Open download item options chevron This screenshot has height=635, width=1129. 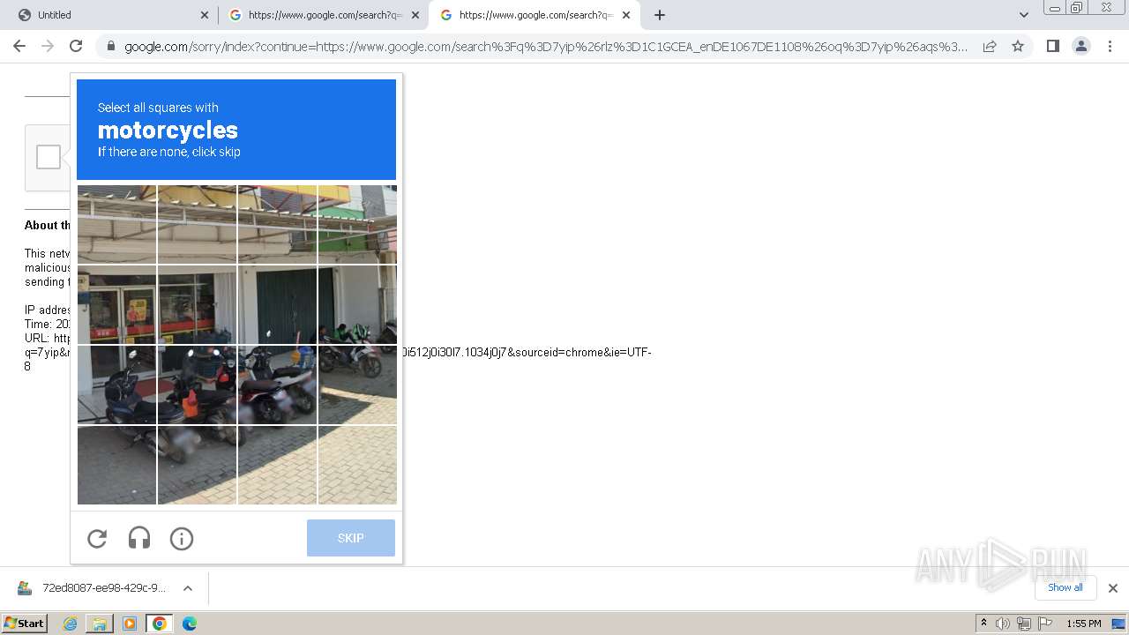188,588
